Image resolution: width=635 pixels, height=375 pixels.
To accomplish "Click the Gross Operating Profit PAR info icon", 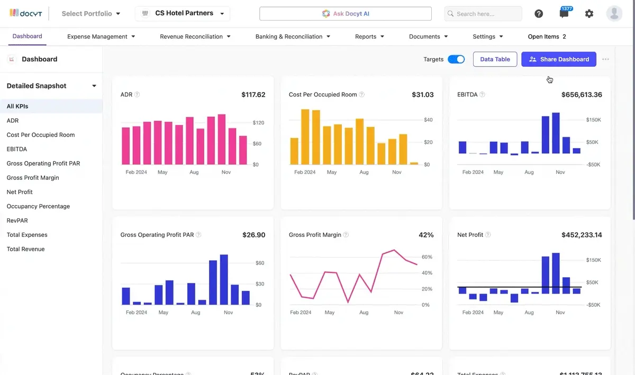I will click(x=198, y=235).
